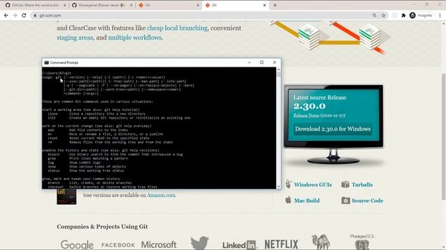Open the Windows GUIs link

tap(313, 185)
